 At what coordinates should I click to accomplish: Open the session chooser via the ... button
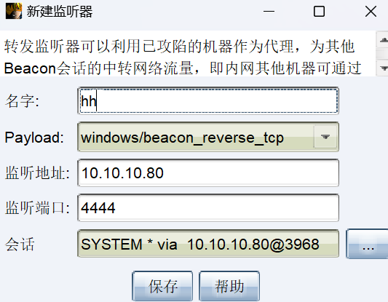(x=367, y=244)
